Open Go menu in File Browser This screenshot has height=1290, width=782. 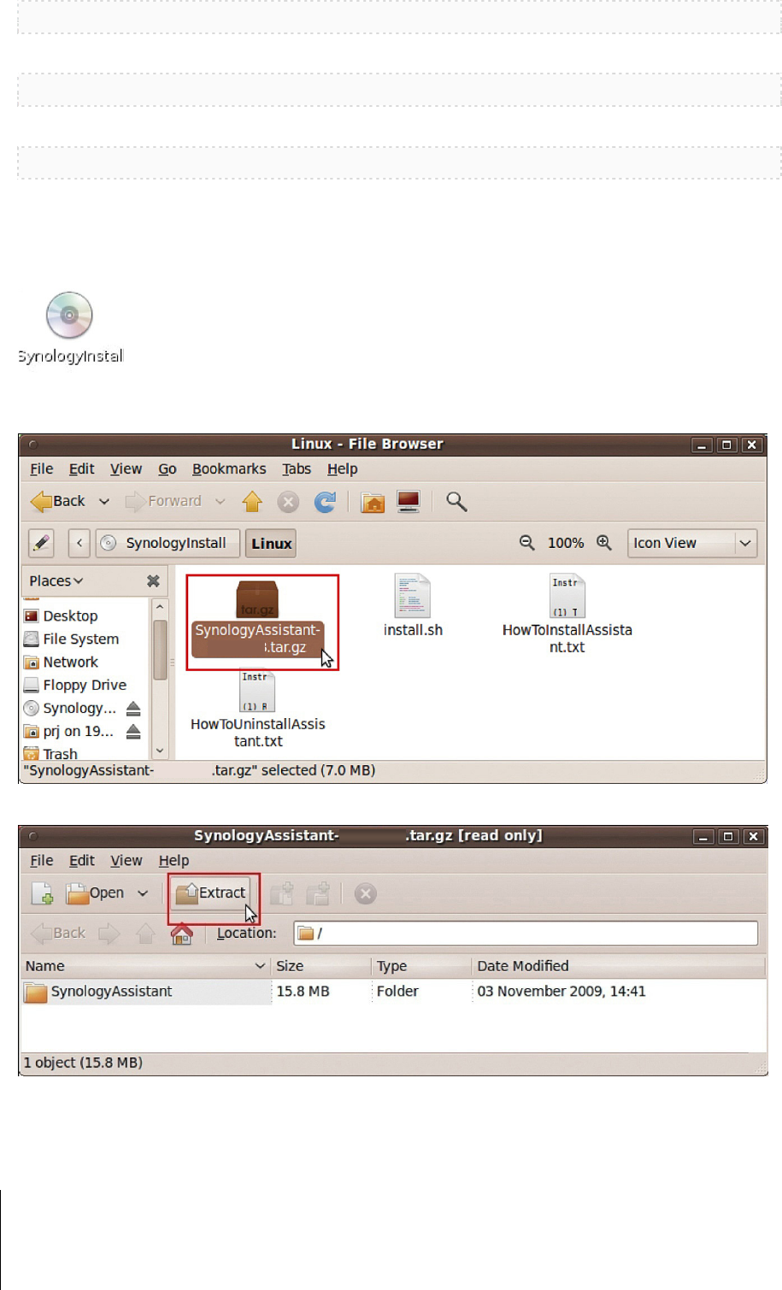point(168,468)
